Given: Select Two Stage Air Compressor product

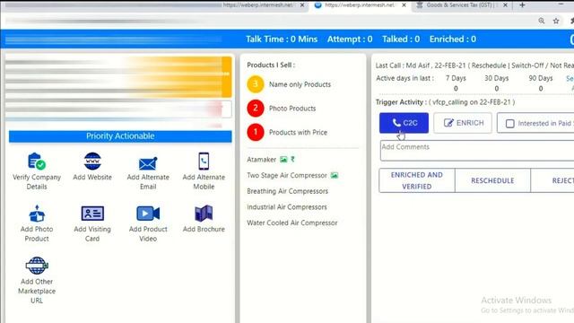Looking at the screenshot, I should 287,176.
